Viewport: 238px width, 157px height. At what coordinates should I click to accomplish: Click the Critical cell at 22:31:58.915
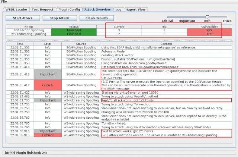coord(48,135)
